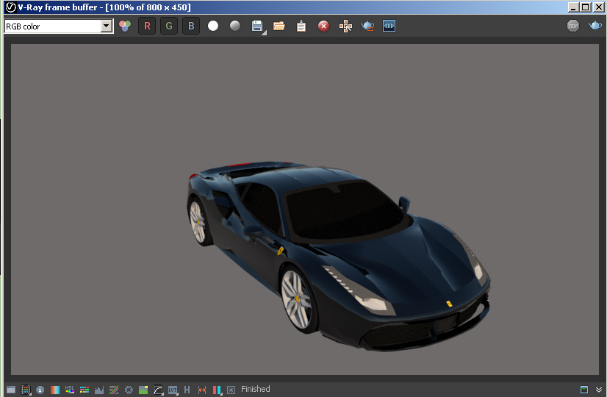The width and height of the screenshot is (607, 397).
Task: Maximize the V-Ray frame buffer window
Action: pos(586,7)
